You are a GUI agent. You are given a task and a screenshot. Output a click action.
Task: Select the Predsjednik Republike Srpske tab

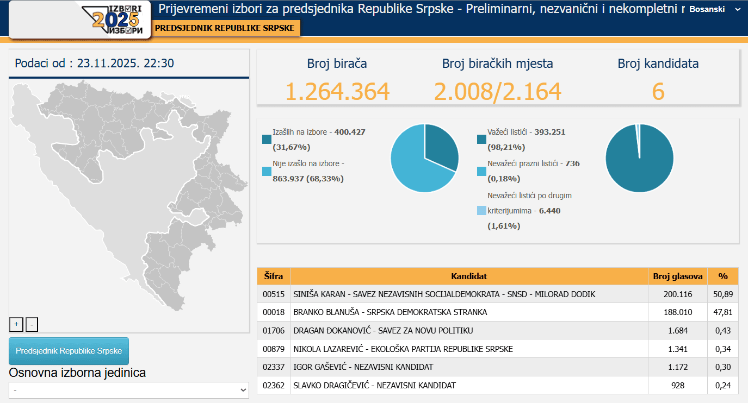(x=225, y=28)
